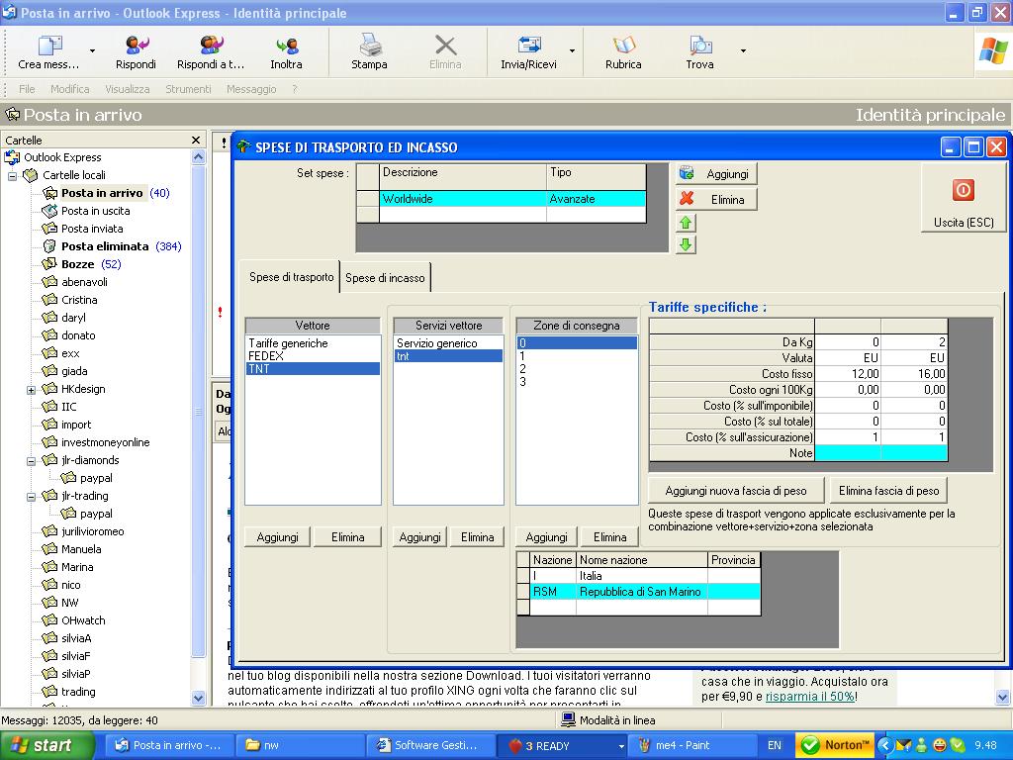Click the Inoltra forward icon
Image resolution: width=1013 pixels, height=760 pixels.
coord(287,46)
